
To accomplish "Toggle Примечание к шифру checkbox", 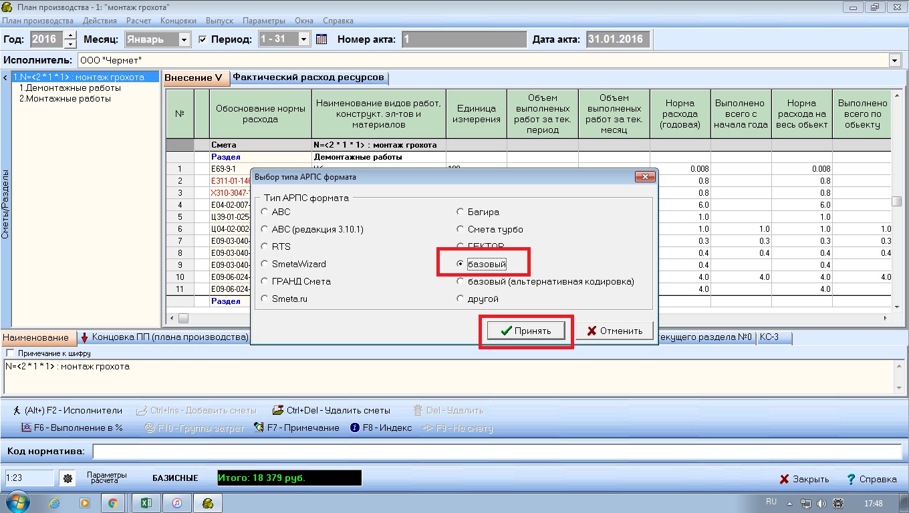I will point(9,353).
